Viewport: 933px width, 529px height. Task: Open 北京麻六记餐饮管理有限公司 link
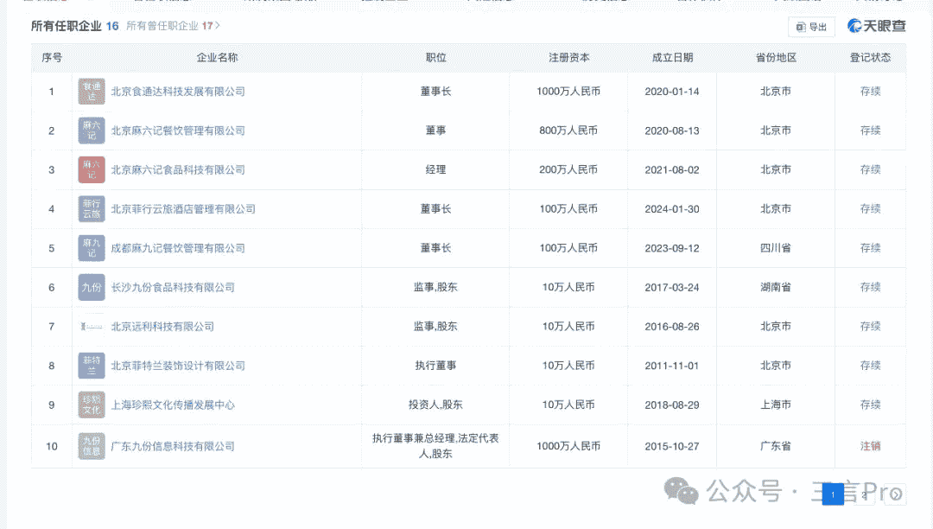click(178, 131)
